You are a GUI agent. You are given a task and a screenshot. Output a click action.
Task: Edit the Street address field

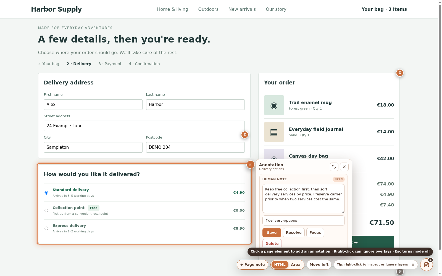pyautogui.click(x=144, y=126)
